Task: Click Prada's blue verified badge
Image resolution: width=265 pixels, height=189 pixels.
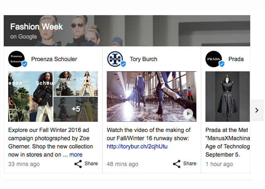Action: pos(222,64)
